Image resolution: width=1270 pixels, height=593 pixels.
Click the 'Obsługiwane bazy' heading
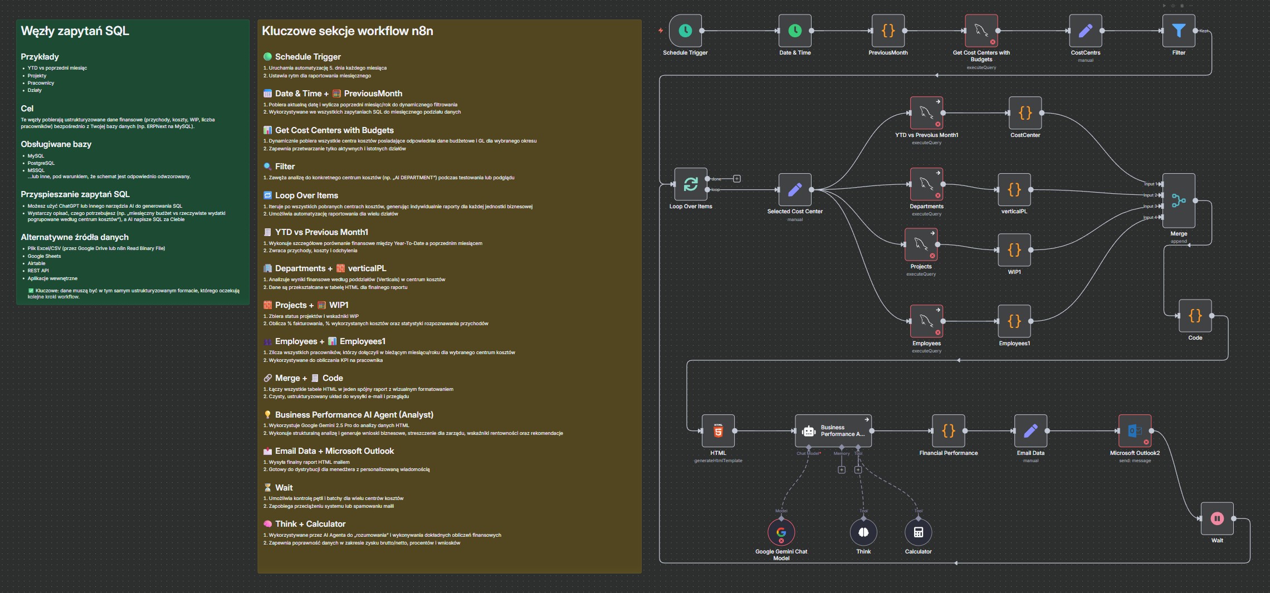[x=56, y=144]
